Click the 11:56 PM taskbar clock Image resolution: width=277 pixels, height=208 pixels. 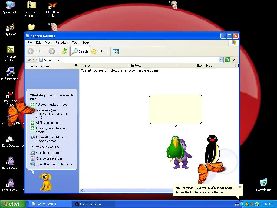point(267,204)
